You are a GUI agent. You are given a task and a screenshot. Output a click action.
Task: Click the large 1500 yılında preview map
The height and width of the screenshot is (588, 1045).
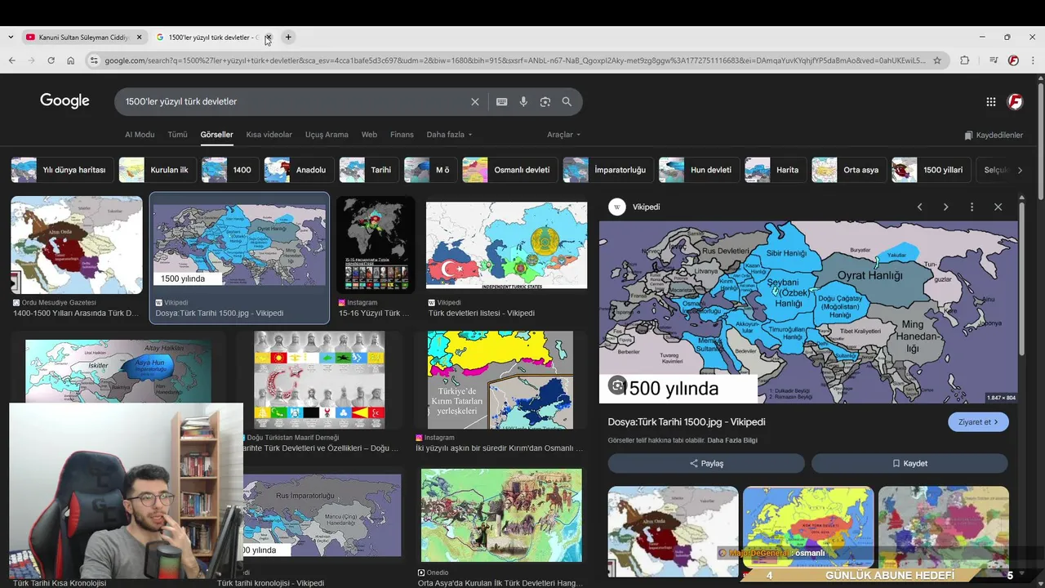[x=808, y=312]
